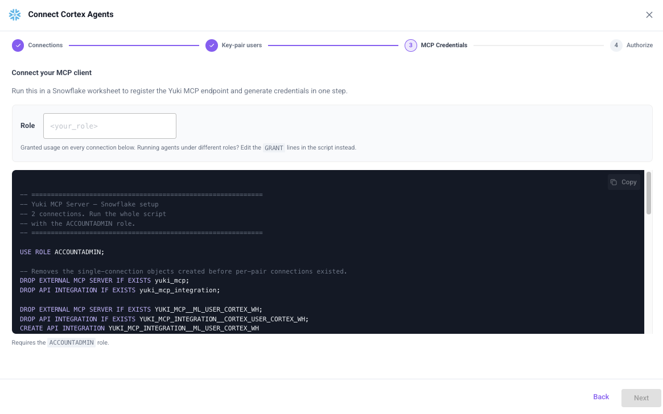
Task: Click the step 4 circle icon
Action: pyautogui.click(x=616, y=45)
